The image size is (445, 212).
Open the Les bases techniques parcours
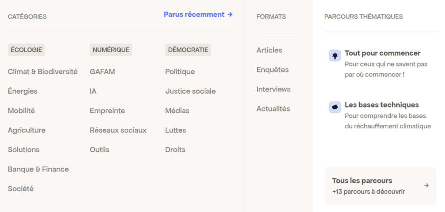pyautogui.click(x=382, y=105)
